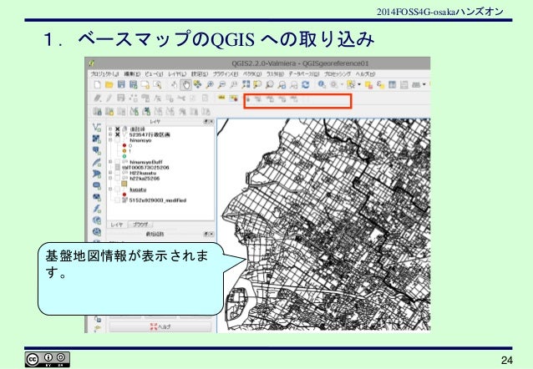Open the プロジェクト menu
This screenshot has height=369, width=533.
(104, 73)
